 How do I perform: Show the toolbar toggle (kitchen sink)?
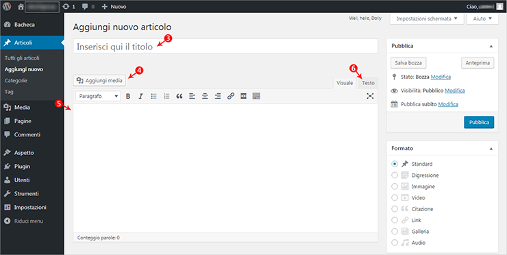(x=256, y=96)
